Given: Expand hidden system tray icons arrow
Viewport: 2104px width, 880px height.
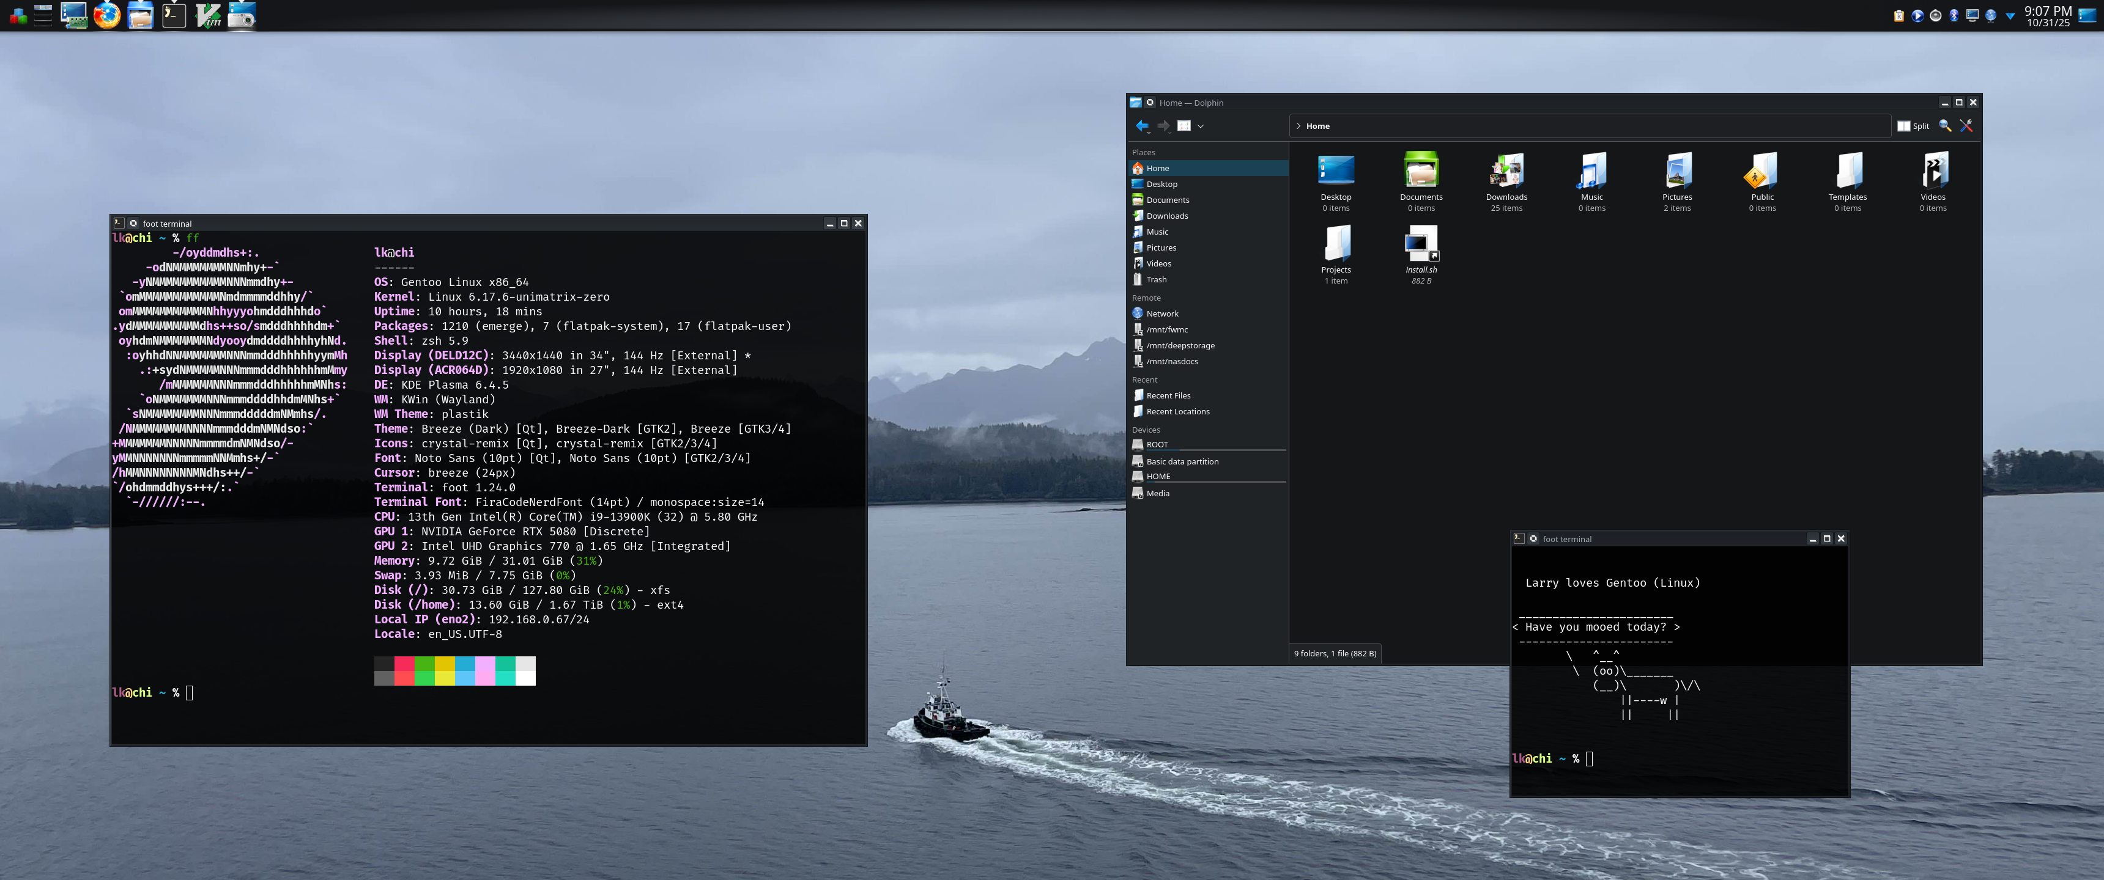Looking at the screenshot, I should tap(2010, 15).
